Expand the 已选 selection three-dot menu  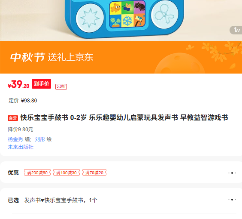tap(232, 200)
